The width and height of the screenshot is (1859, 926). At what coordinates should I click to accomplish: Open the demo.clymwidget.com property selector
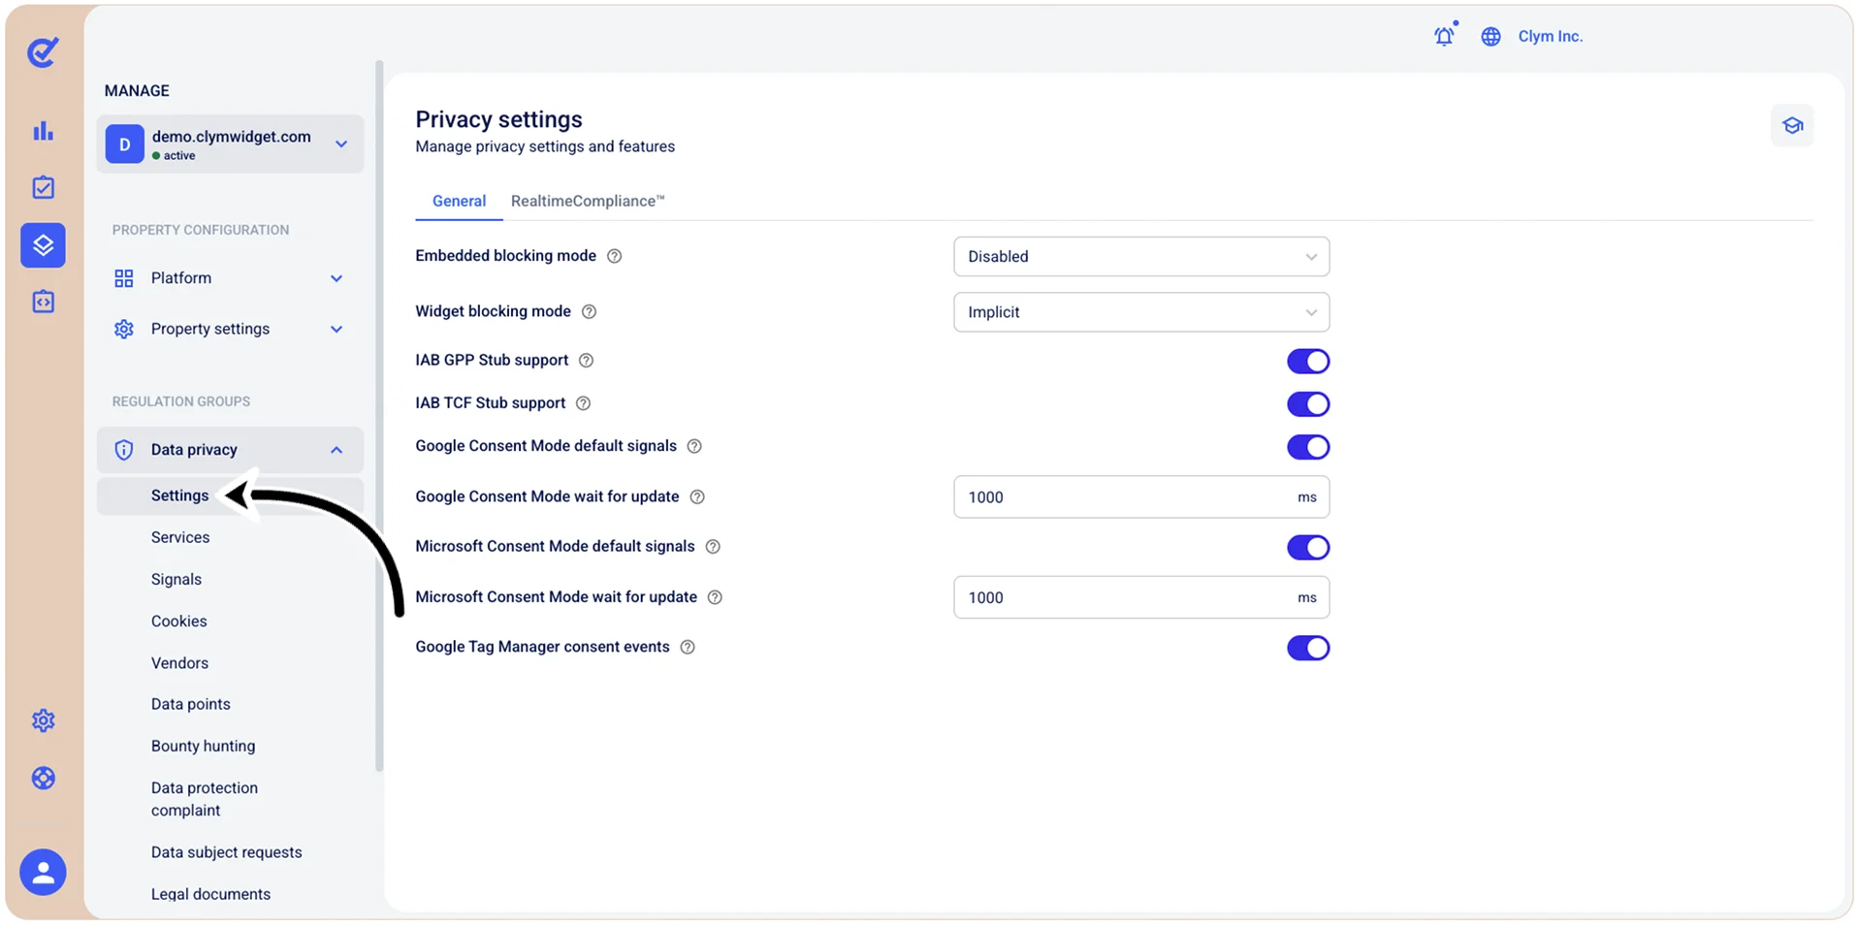coord(230,144)
